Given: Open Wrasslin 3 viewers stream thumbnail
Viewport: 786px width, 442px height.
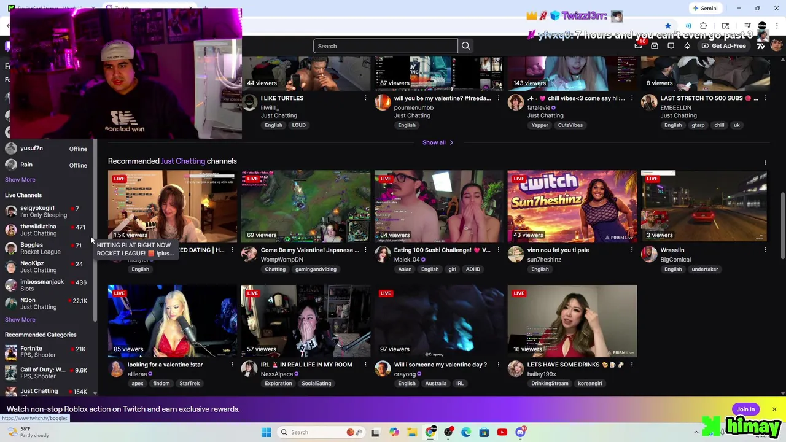Looking at the screenshot, I should [x=706, y=206].
